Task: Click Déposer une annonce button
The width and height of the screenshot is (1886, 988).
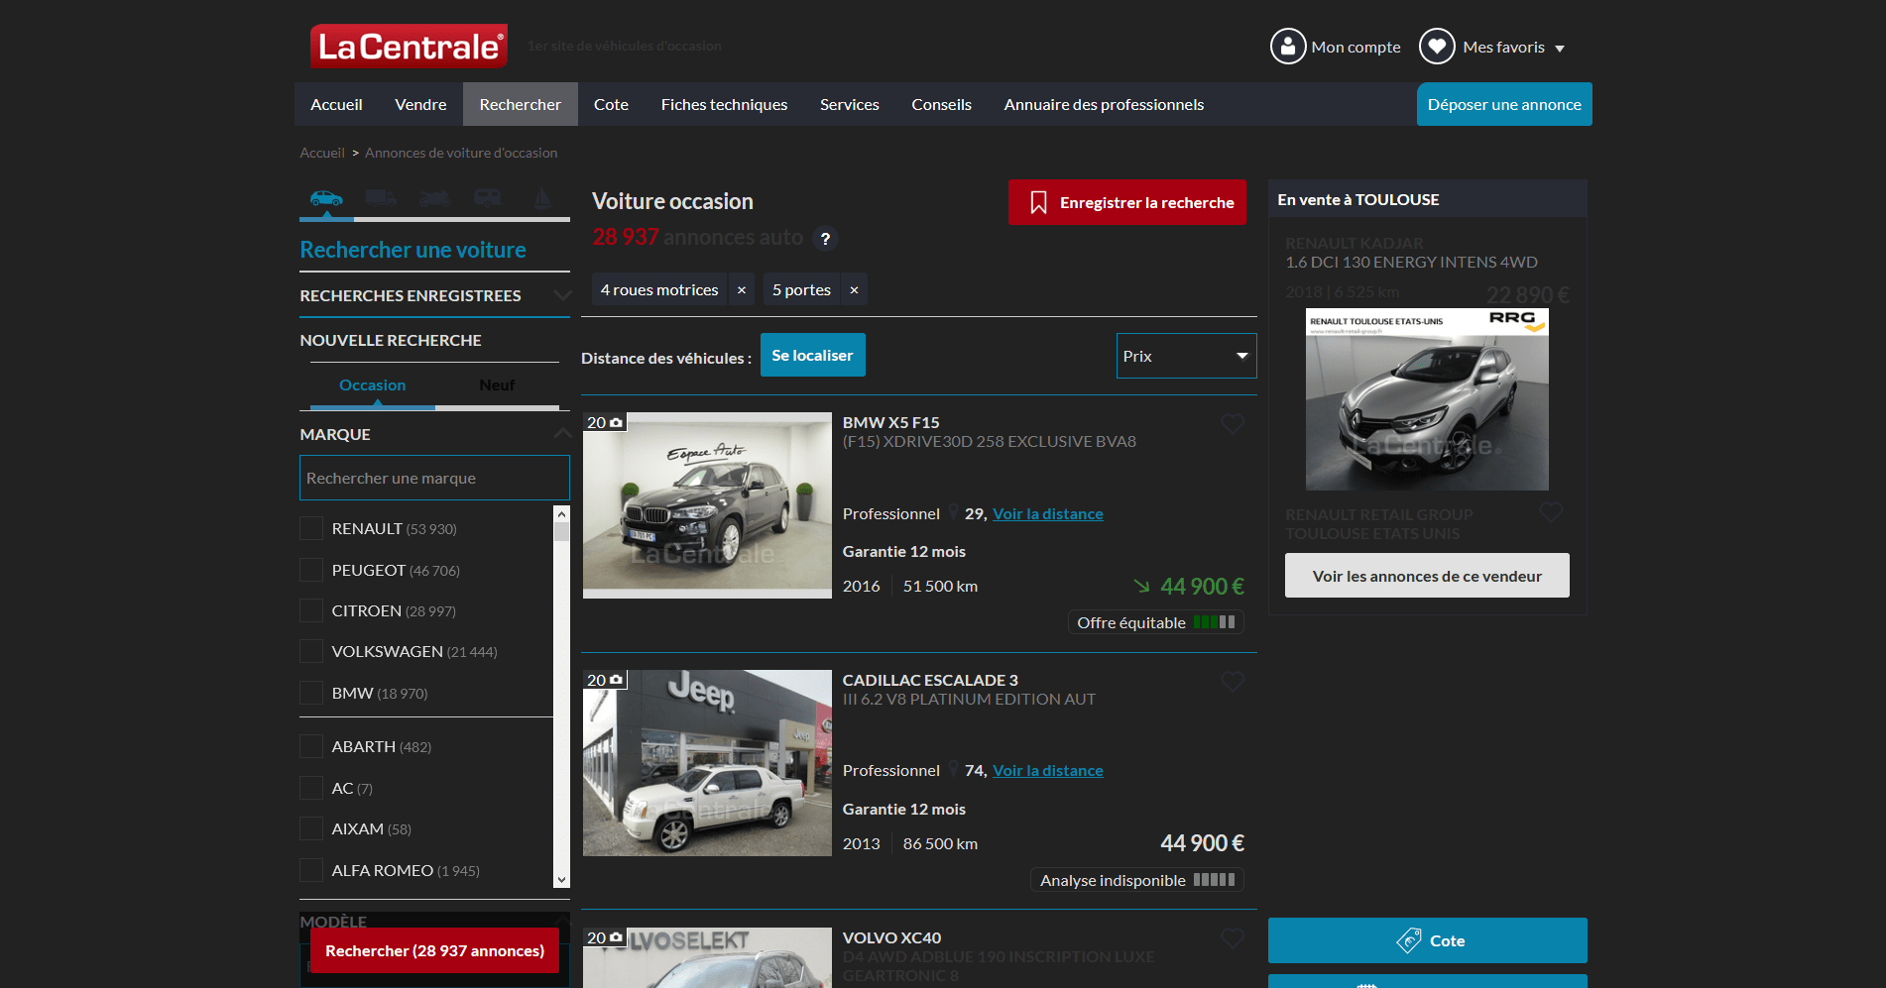Action: (x=1504, y=104)
